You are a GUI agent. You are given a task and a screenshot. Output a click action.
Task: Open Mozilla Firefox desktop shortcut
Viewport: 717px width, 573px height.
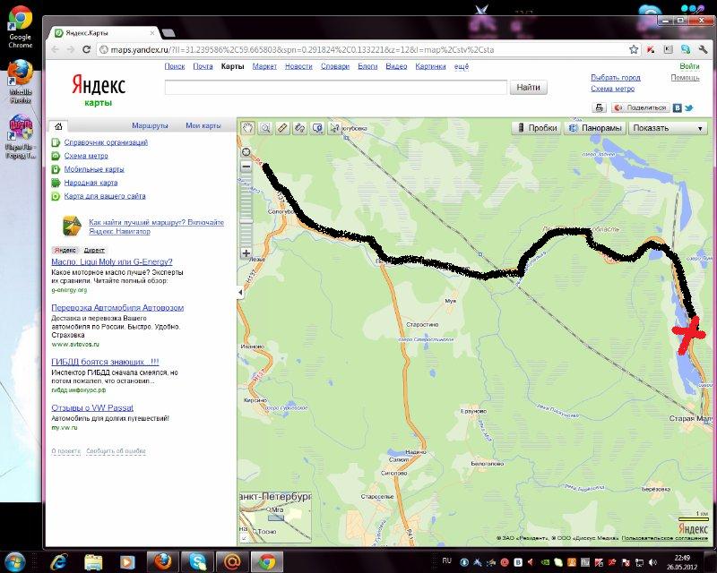[20, 81]
